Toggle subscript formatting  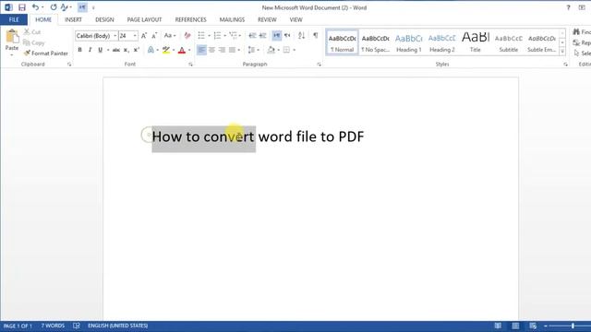127,50
